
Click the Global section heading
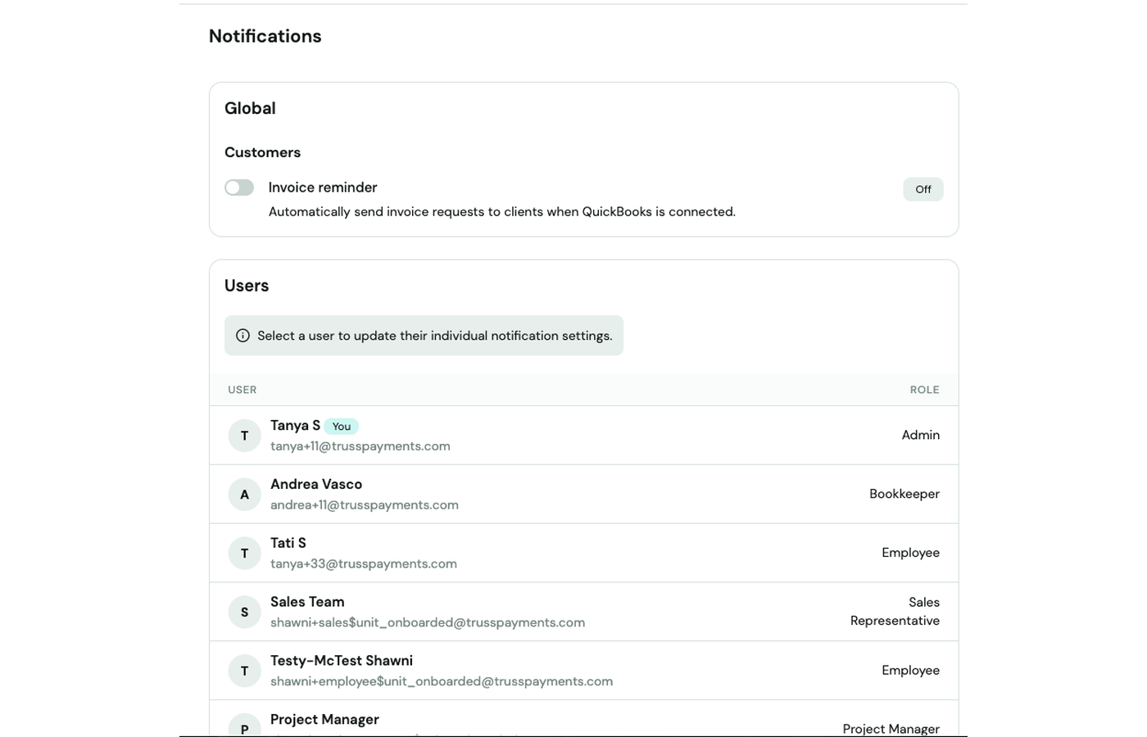250,108
